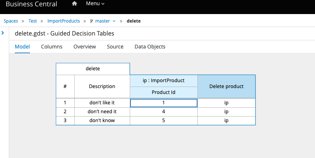Open the Test space breadcrumb
The width and height of the screenshot is (315, 158).
tap(33, 21)
